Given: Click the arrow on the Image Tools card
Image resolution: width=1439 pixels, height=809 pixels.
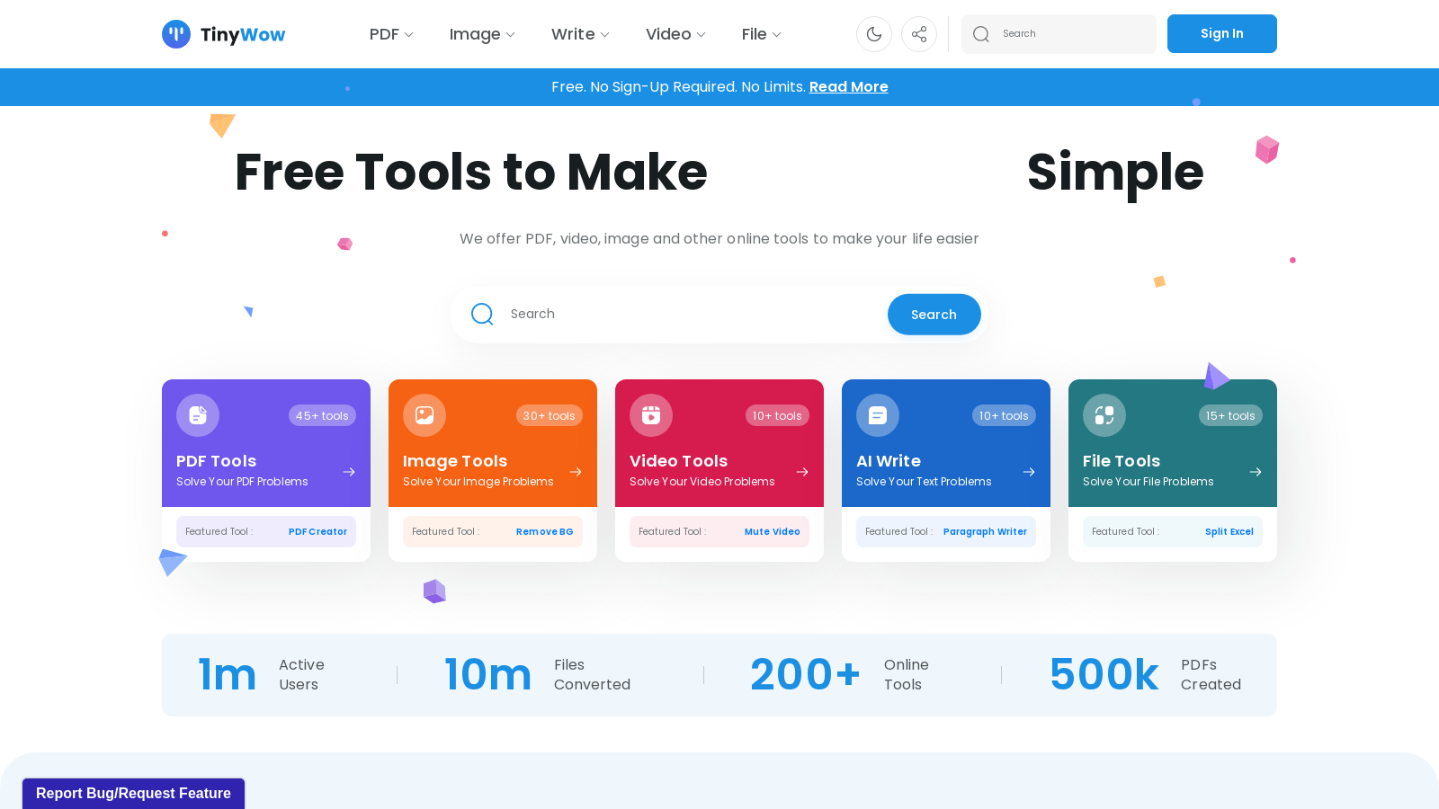Looking at the screenshot, I should tap(576, 472).
